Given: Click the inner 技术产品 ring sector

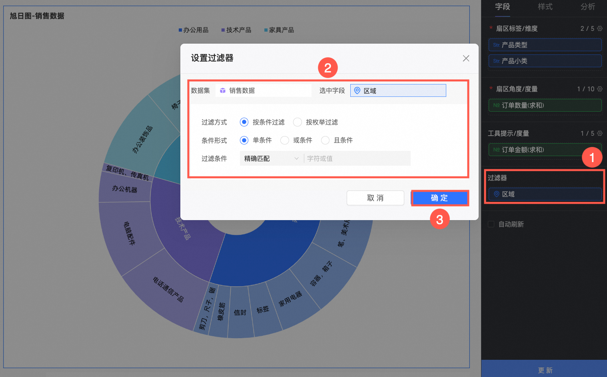Looking at the screenshot, I should pyautogui.click(x=183, y=228).
